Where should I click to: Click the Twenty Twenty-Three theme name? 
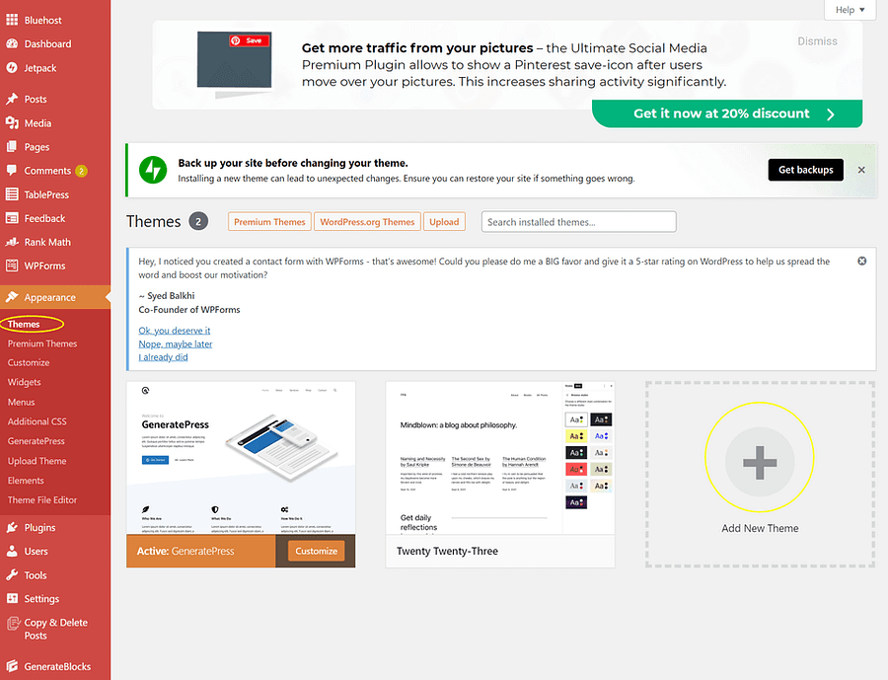(x=447, y=551)
